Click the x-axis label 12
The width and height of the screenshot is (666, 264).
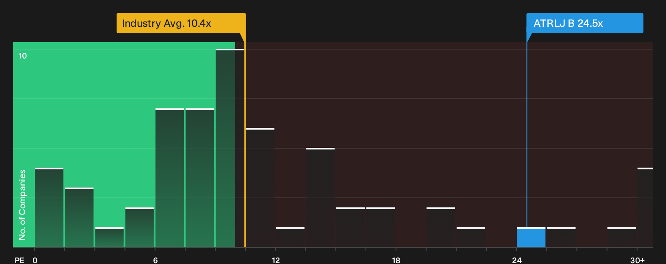coord(276,260)
